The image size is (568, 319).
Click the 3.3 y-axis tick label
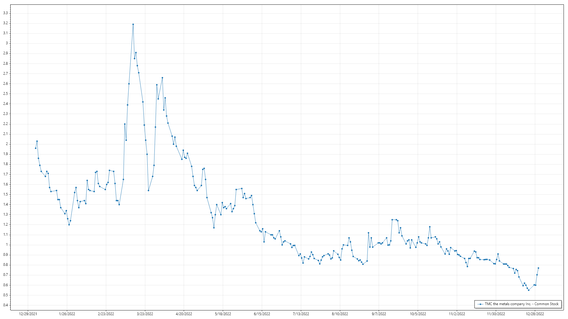[x=6, y=13]
